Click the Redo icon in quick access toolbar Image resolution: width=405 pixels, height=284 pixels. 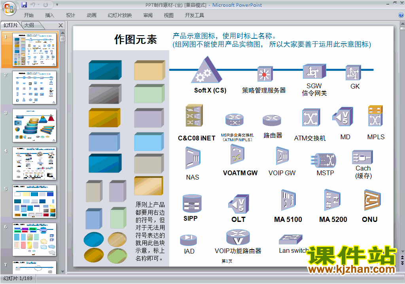coord(45,5)
